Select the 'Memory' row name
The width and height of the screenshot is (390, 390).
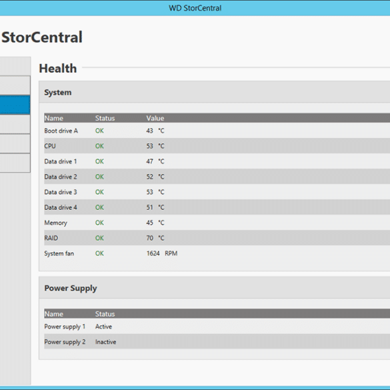point(56,223)
